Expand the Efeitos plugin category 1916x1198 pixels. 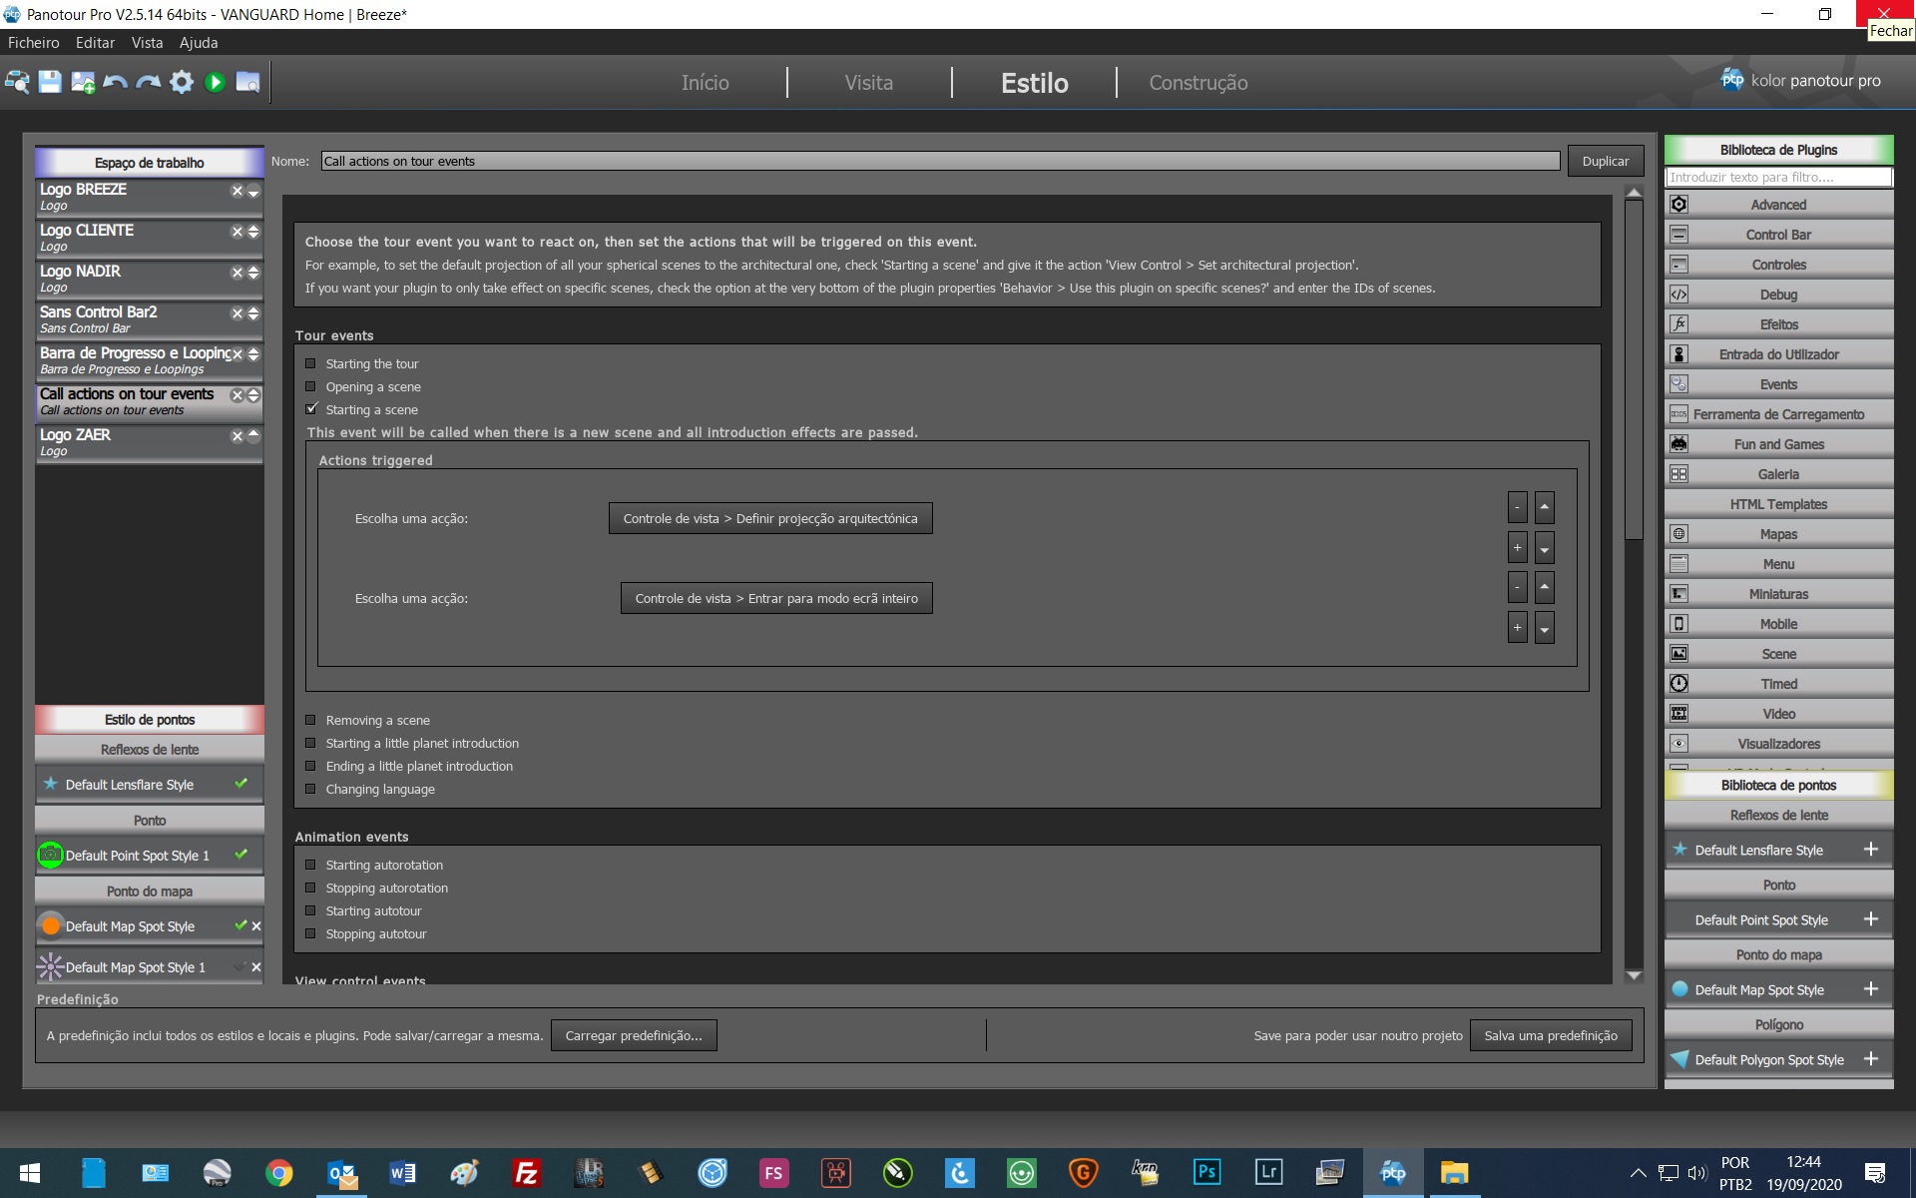click(1778, 324)
